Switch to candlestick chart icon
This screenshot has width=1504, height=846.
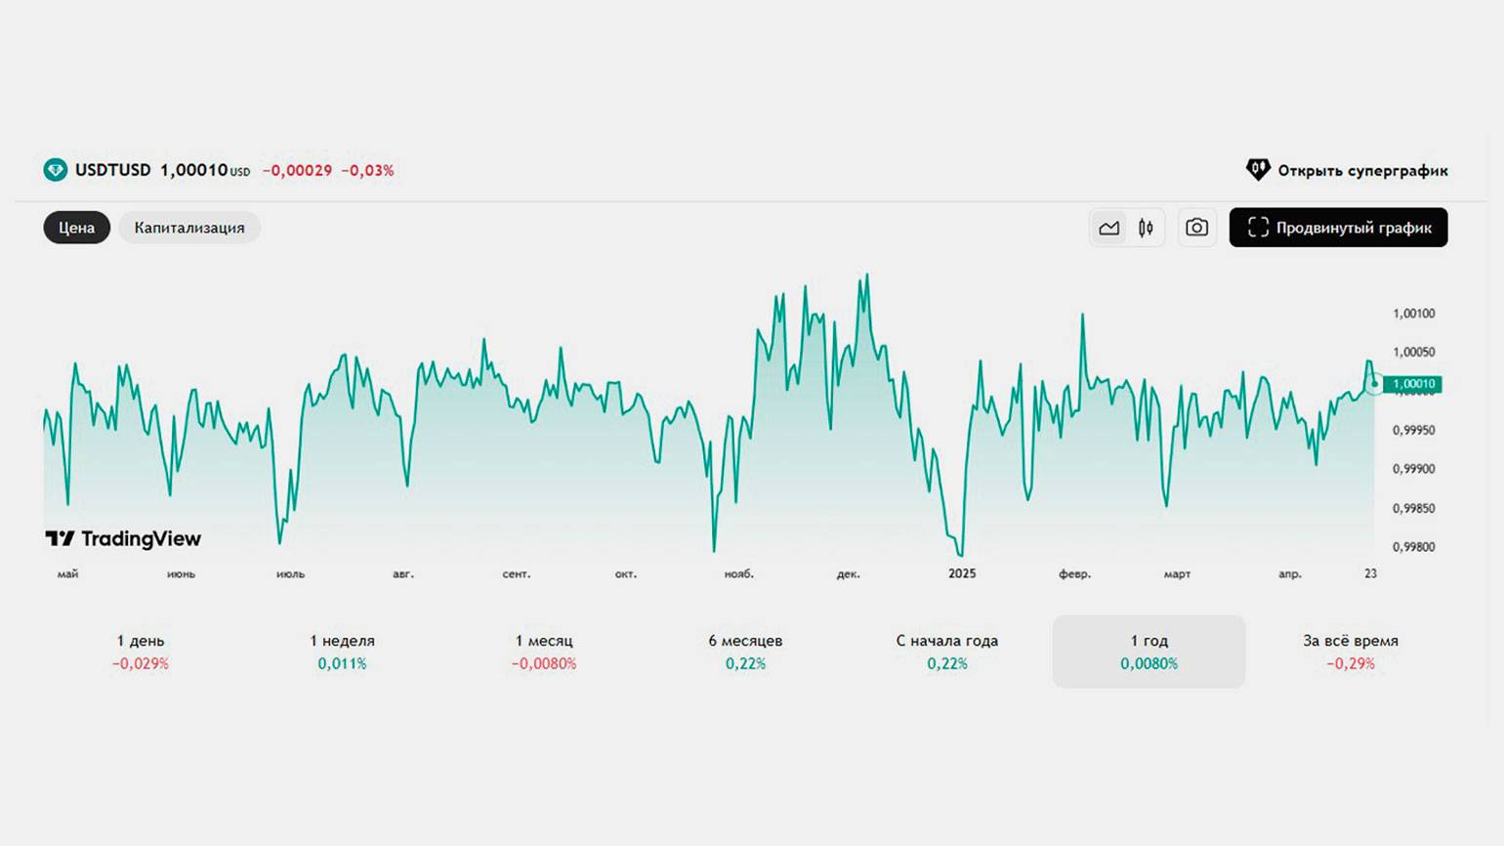[1146, 228]
